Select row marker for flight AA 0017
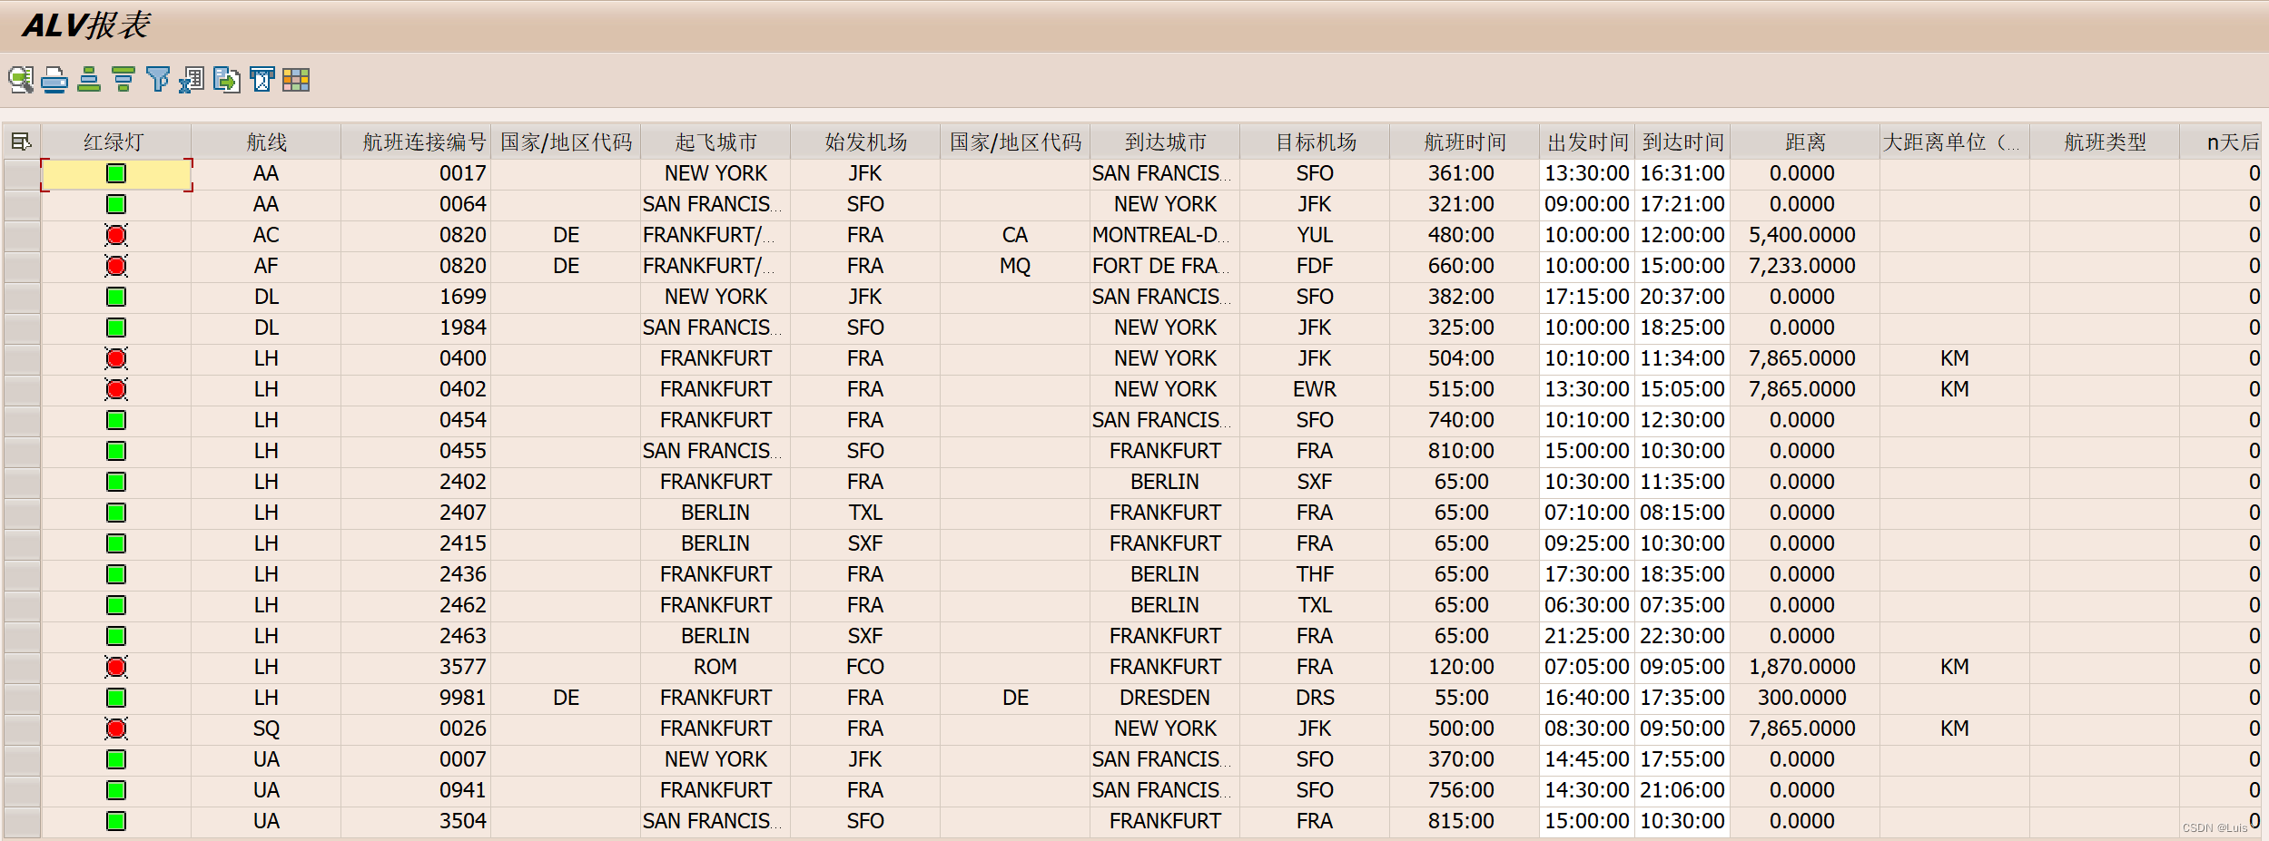 (x=22, y=173)
